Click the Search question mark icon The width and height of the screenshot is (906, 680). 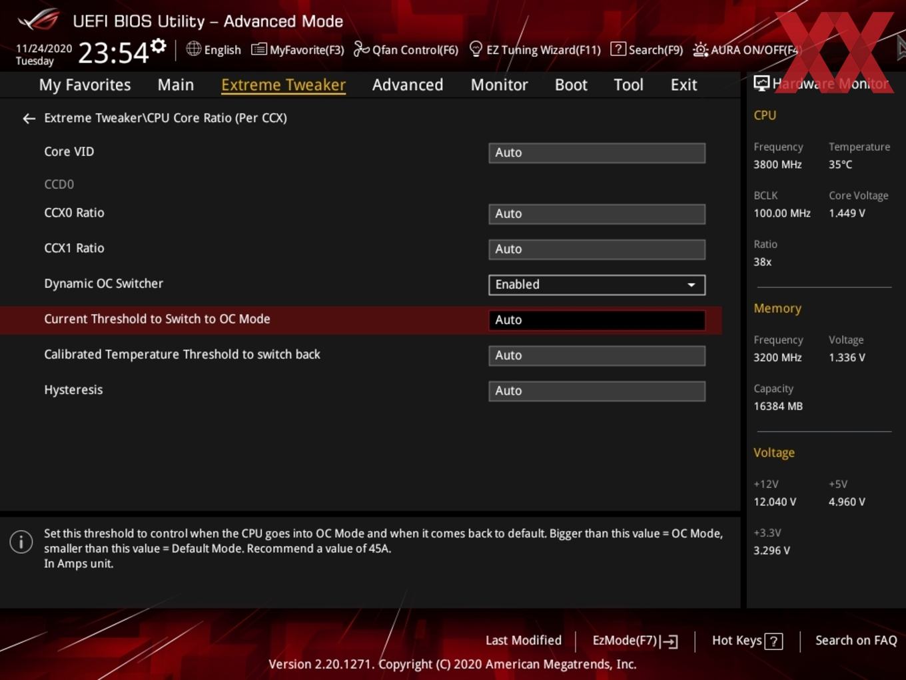click(618, 49)
